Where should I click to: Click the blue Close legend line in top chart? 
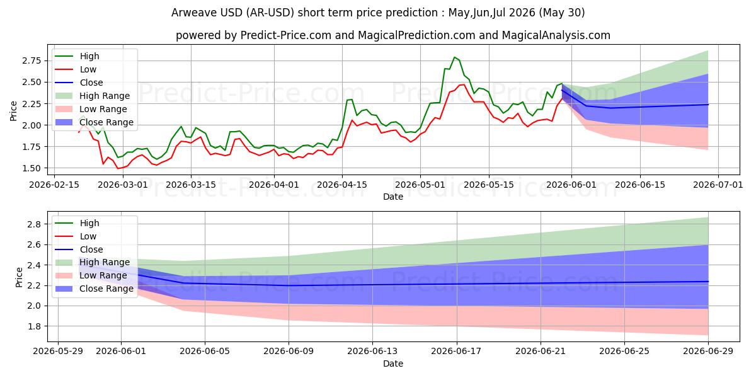pyautogui.click(x=66, y=83)
